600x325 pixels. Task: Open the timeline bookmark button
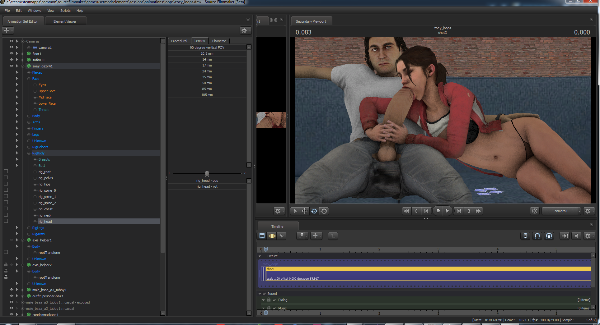point(302,236)
